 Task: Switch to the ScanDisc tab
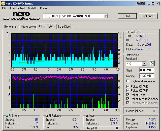(64, 27)
